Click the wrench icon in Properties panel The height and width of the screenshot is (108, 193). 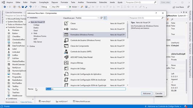172,19
